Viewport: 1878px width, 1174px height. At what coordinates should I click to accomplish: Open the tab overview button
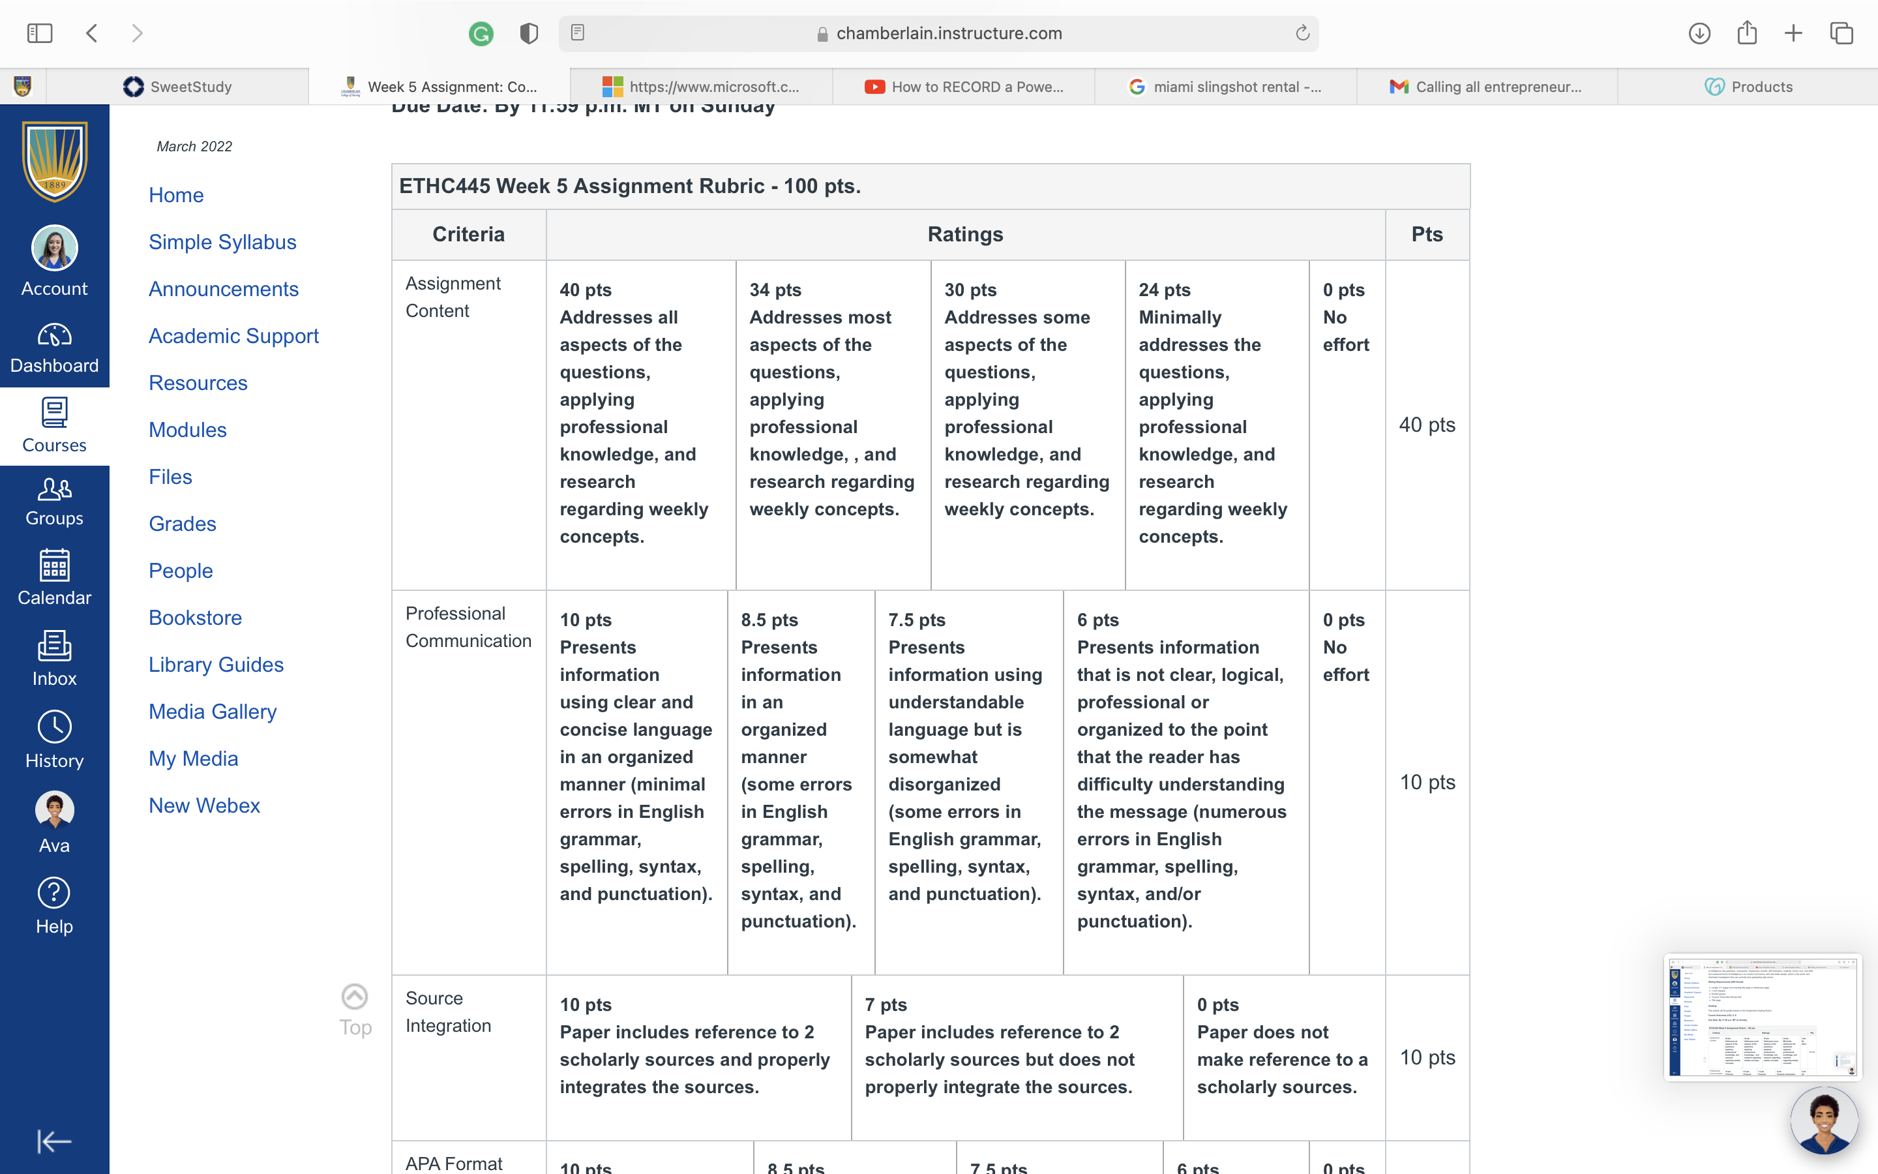tap(1841, 33)
